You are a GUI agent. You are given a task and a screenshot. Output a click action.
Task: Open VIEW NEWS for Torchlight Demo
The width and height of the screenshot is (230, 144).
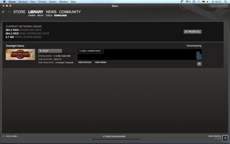tap(100, 62)
